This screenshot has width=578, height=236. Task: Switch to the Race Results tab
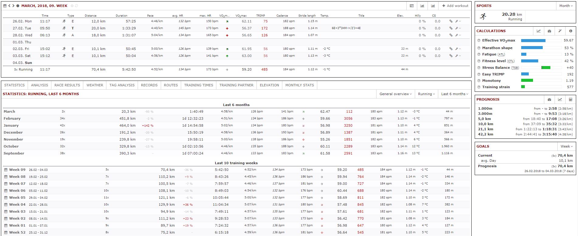click(x=67, y=85)
